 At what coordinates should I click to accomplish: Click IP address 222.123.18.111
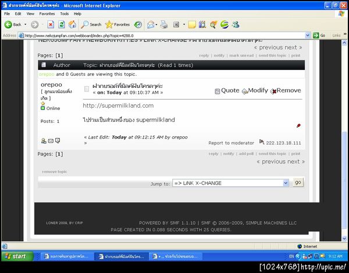(x=283, y=143)
